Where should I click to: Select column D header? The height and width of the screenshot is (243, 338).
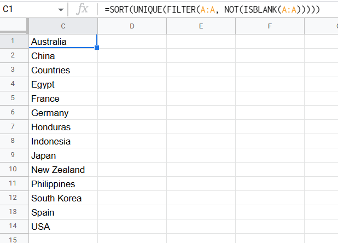point(132,26)
